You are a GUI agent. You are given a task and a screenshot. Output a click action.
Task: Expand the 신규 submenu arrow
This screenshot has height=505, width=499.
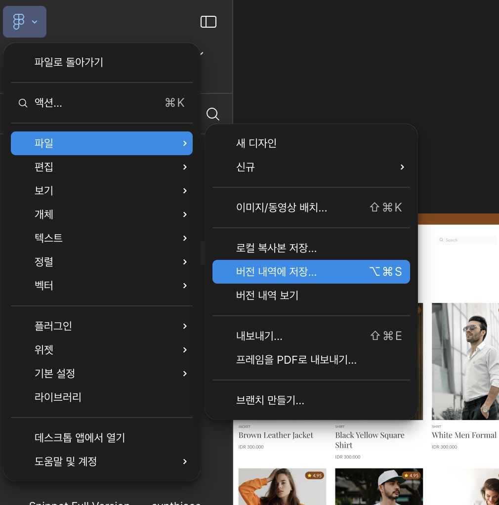(402, 167)
